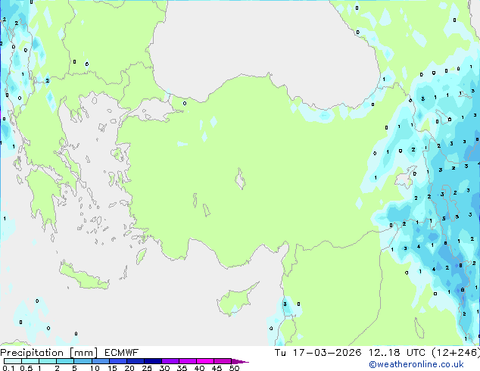Click the legend swatch between 2 and 5
Image resolution: width=480 pixels, height=371 pixels.
[x=65, y=361]
